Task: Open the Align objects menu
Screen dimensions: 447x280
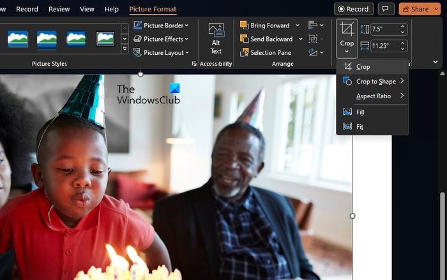Action: click(x=315, y=26)
